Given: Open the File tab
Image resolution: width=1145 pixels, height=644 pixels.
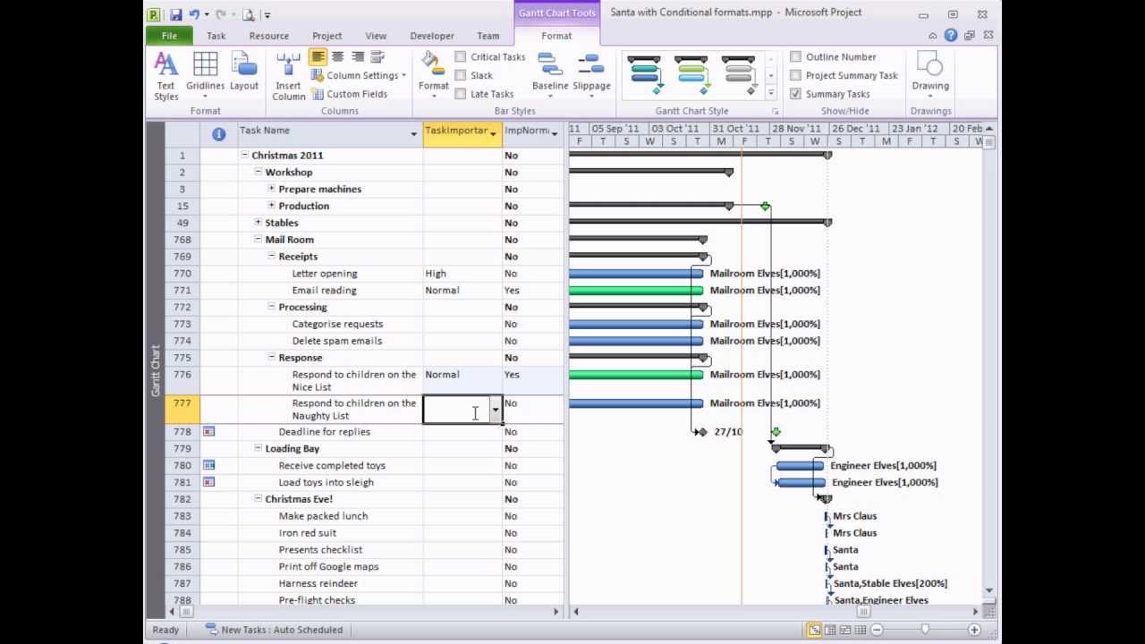Looking at the screenshot, I should coord(169,36).
